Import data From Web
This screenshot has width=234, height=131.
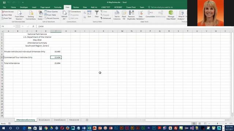pyautogui.click(x=7, y=15)
